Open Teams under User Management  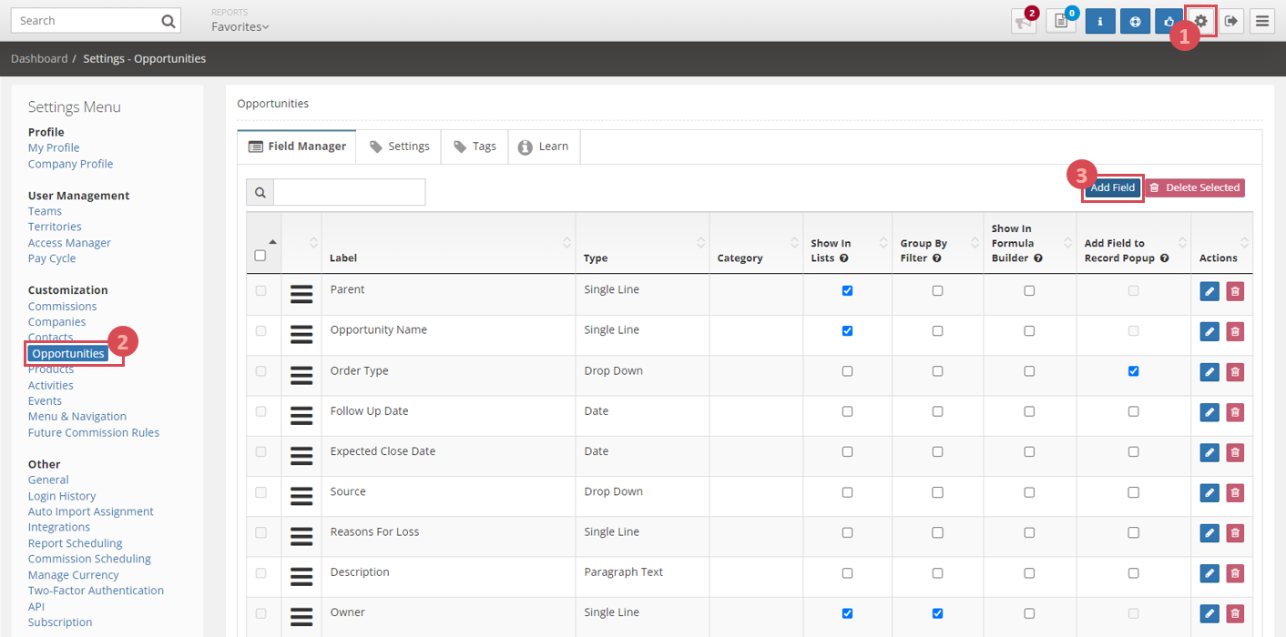tap(46, 211)
